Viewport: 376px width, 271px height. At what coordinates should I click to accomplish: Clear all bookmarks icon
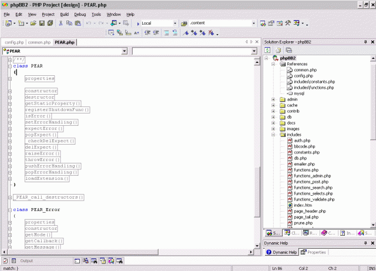[x=211, y=33]
